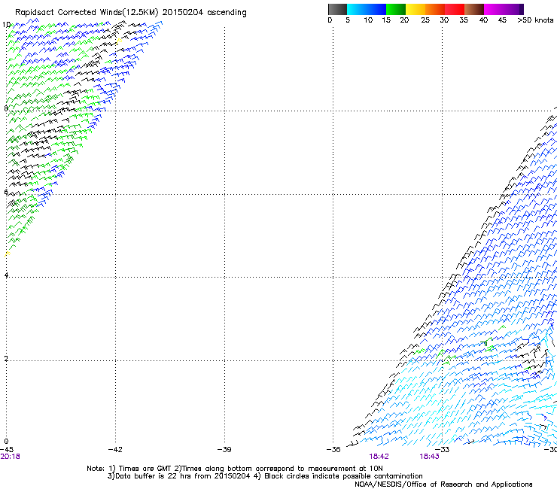Image resolution: width=557 pixels, height=489 pixels.
Task: Click the 'NOAA/NESDIS/Office of Research and Applications' credit
Action: tap(443, 484)
